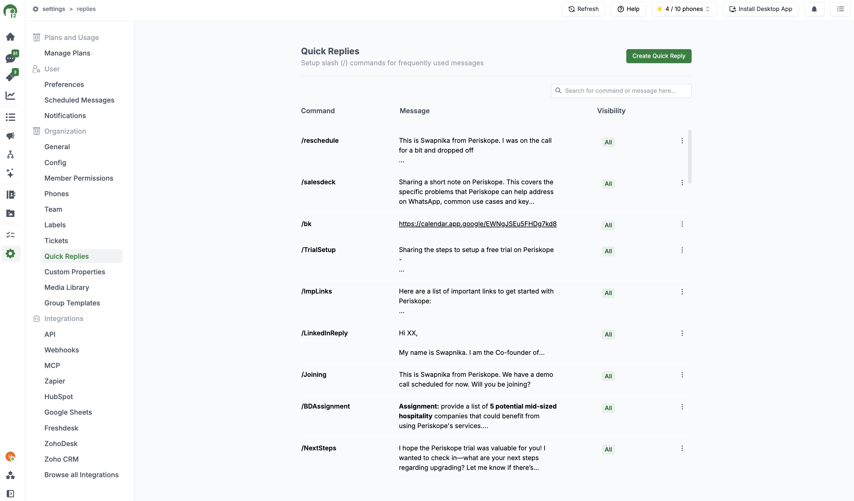Click the quick replies list scrollbar
The height and width of the screenshot is (501, 854).
pyautogui.click(x=689, y=157)
